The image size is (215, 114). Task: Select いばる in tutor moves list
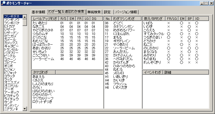click(148, 23)
